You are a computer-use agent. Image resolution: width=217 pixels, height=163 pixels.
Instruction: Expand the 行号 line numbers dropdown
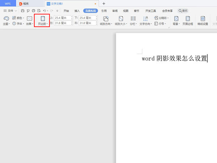pyautogui.click(x=160, y=24)
